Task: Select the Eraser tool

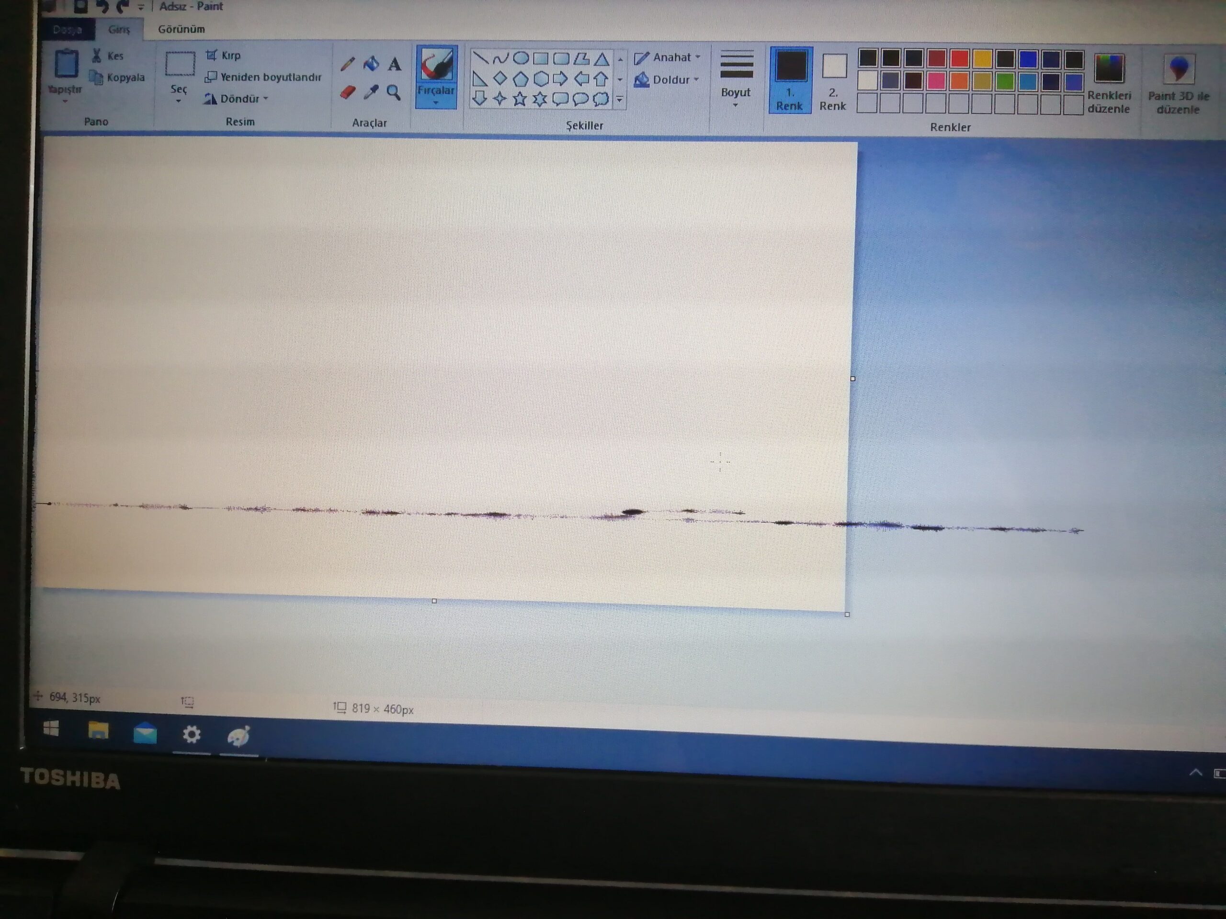Action: (348, 92)
